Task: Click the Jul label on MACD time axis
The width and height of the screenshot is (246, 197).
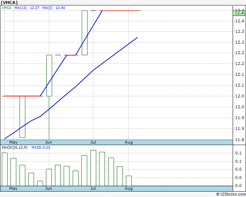Action: [93, 188]
